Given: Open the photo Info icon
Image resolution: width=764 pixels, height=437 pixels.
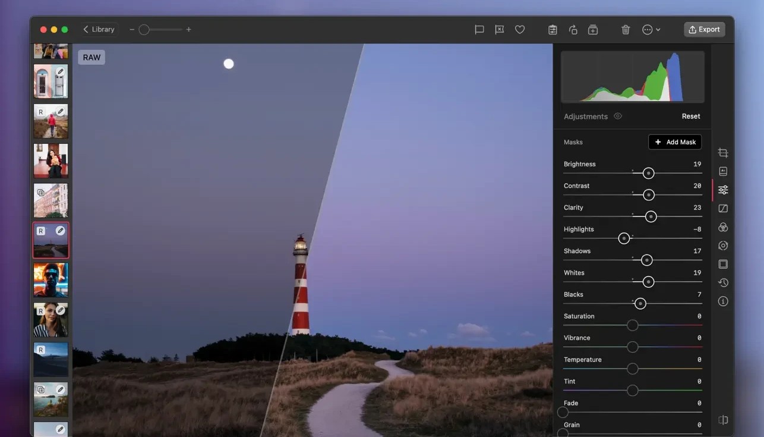Looking at the screenshot, I should [723, 301].
